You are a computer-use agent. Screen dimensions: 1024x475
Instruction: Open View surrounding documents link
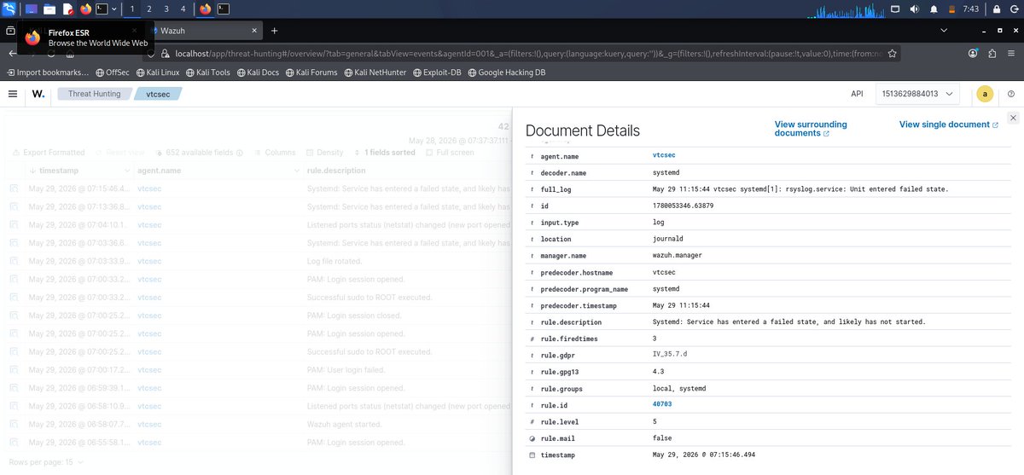coord(811,129)
